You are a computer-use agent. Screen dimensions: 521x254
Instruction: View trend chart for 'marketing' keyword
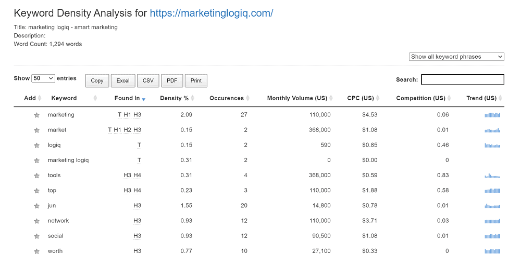pyautogui.click(x=492, y=115)
